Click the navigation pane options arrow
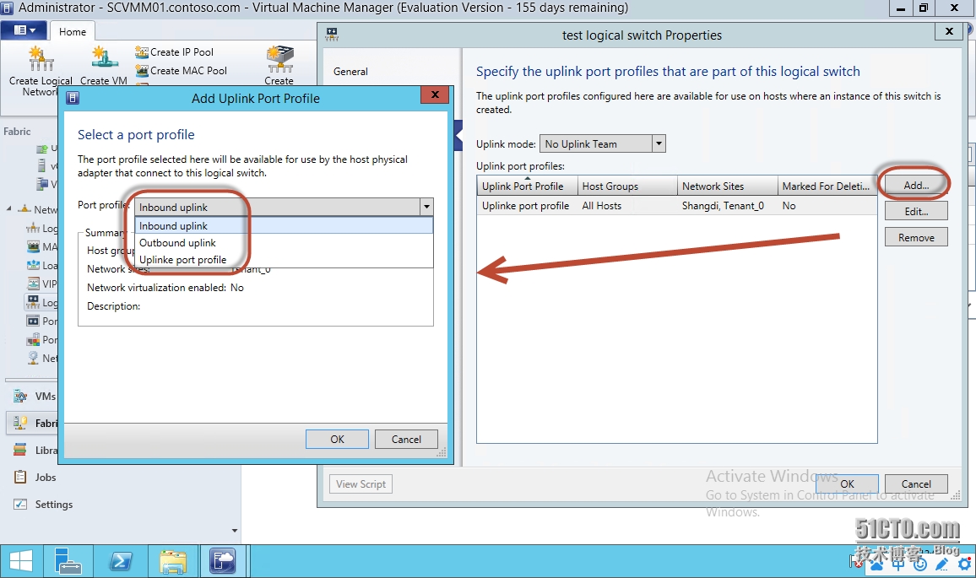 click(235, 531)
